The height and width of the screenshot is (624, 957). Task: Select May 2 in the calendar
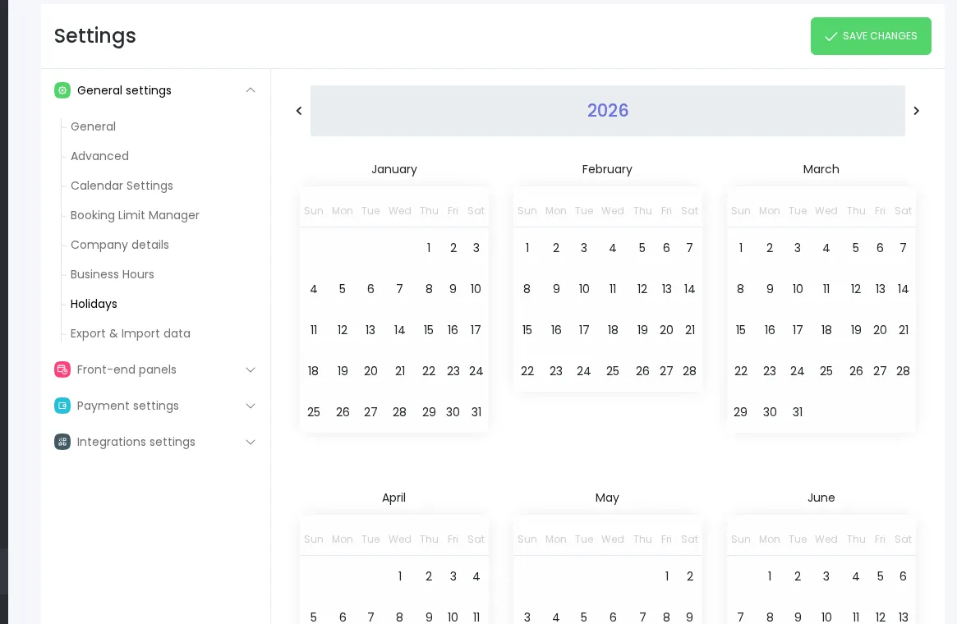point(690,576)
